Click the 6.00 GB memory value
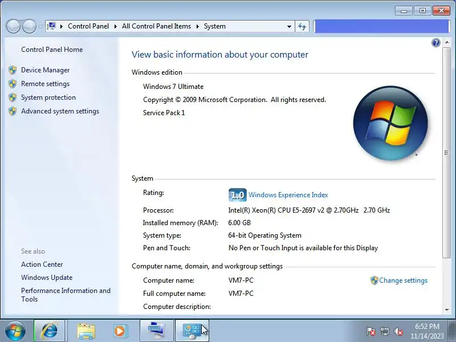 pos(239,223)
